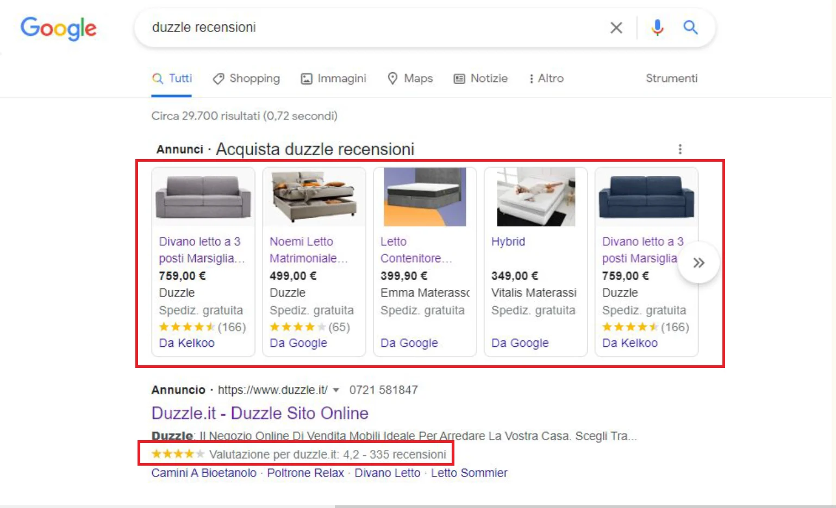The height and width of the screenshot is (508, 836).
Task: Click the Da Kelkoo link under grey sofa
Action: [186, 343]
